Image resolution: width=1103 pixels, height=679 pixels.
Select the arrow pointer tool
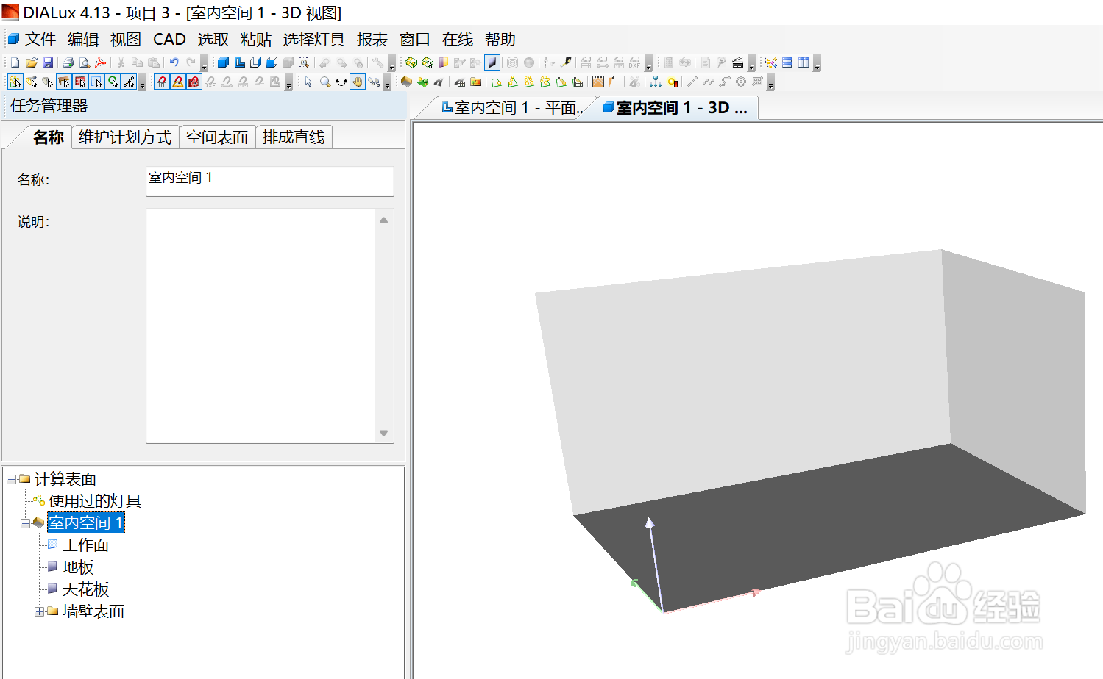(308, 82)
